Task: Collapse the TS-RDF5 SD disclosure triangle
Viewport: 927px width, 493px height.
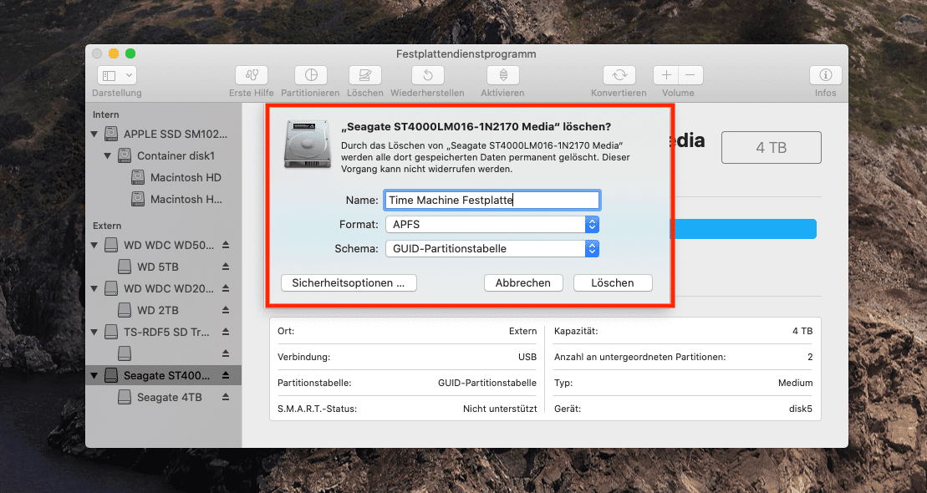Action: click(94, 333)
